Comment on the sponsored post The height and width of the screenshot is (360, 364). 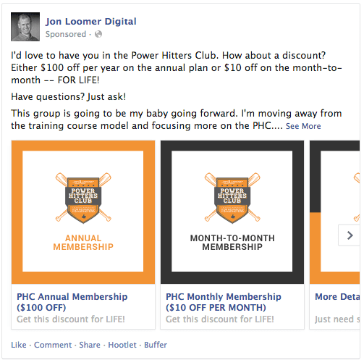click(x=53, y=345)
